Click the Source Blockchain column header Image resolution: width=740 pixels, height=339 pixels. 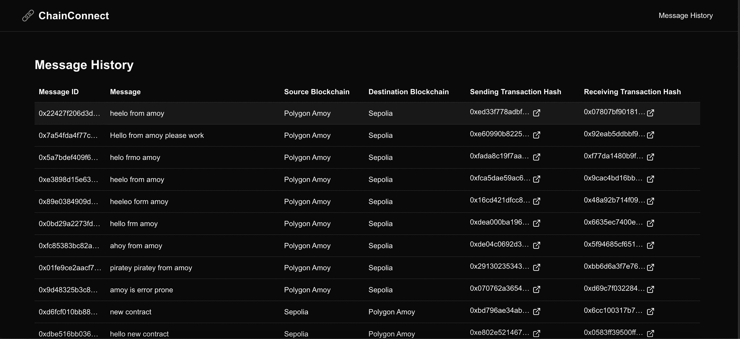pyautogui.click(x=317, y=92)
